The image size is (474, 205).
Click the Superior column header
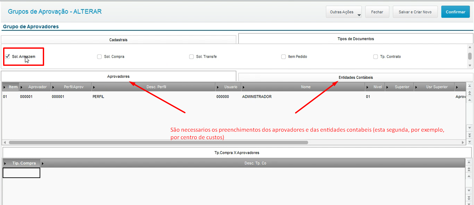[x=400, y=87]
